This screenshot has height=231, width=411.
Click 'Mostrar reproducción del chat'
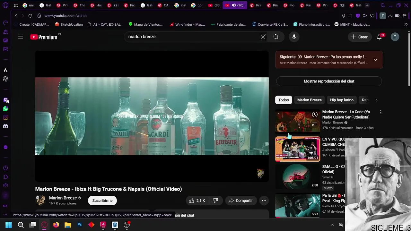[x=329, y=81]
